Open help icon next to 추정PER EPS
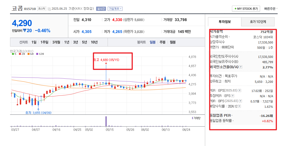298x146 pixels. tap(232, 96)
